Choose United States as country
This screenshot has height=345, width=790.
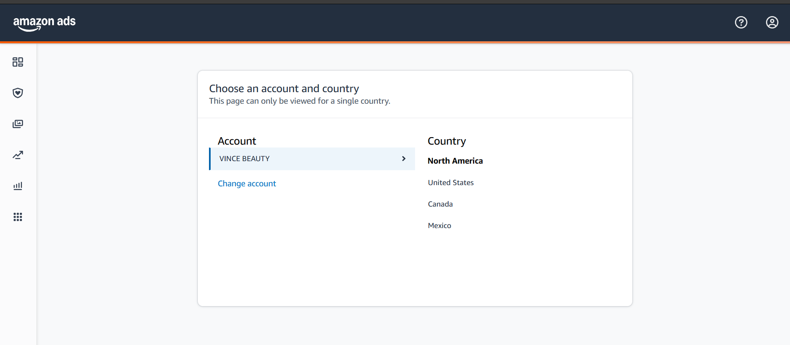tap(451, 183)
